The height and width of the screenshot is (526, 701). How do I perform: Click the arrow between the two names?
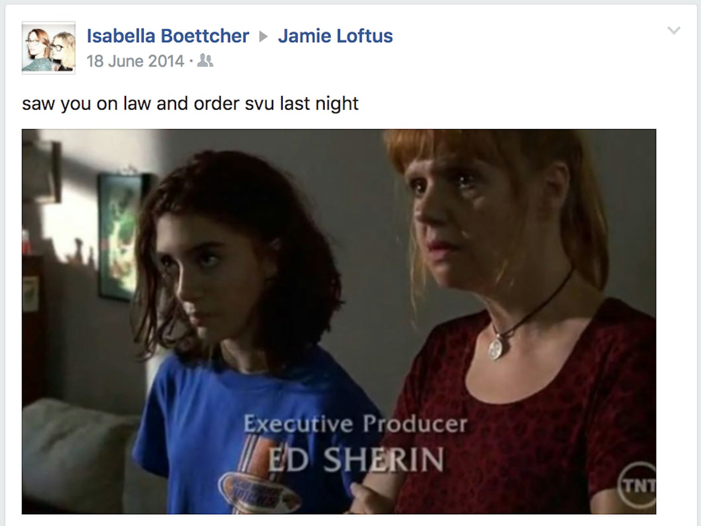[263, 36]
